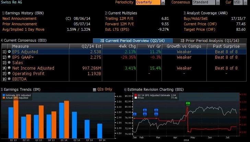This screenshot has height=142, width=250.
Task: Open the Periodicity dropdown arrow
Action: (163, 2)
